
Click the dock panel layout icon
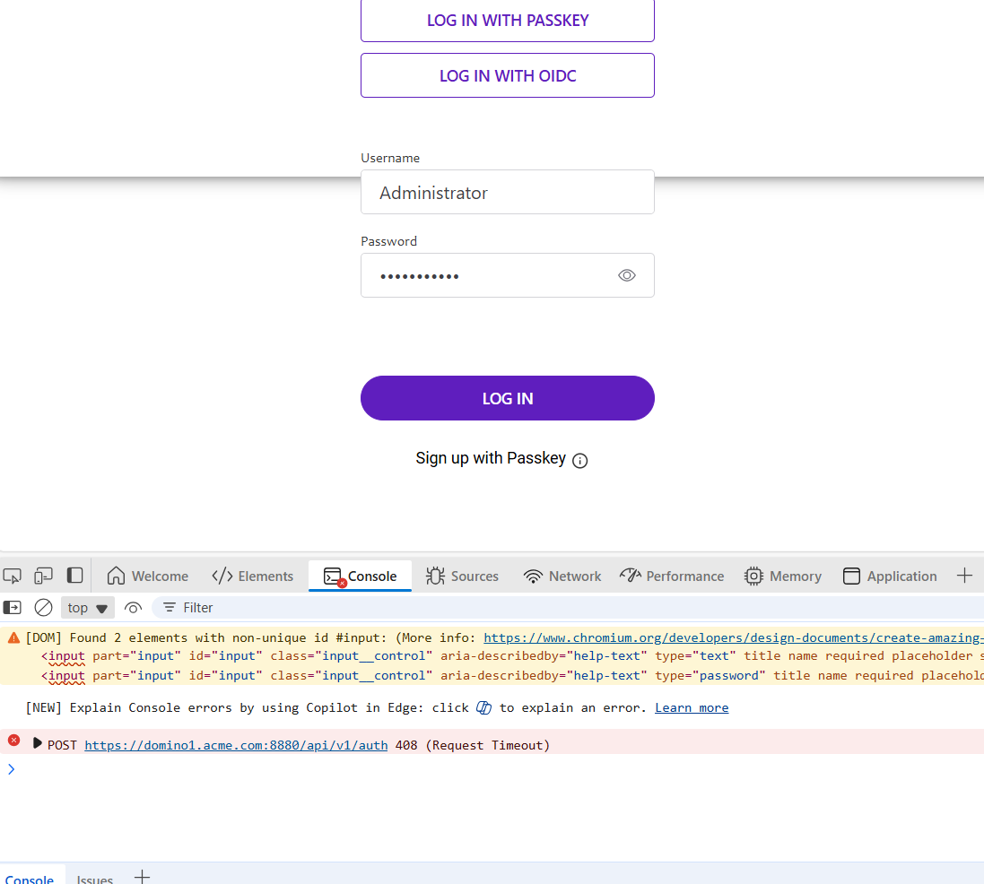point(74,575)
